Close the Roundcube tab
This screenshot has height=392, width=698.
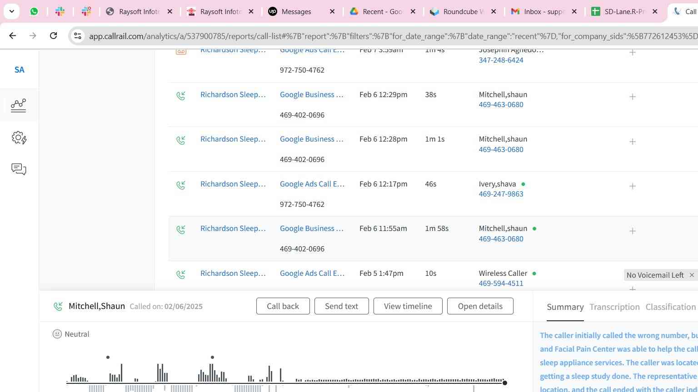[494, 11]
